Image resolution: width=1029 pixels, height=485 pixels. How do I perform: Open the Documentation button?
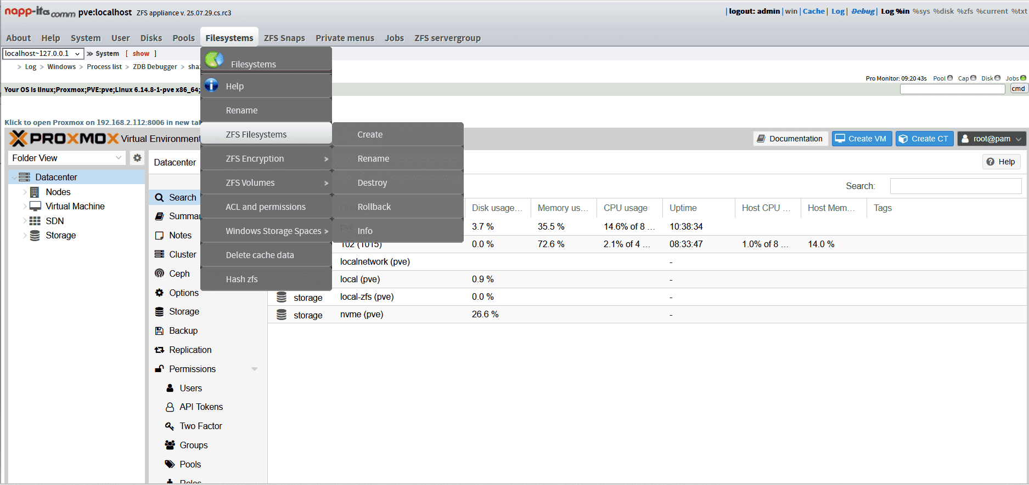(790, 139)
